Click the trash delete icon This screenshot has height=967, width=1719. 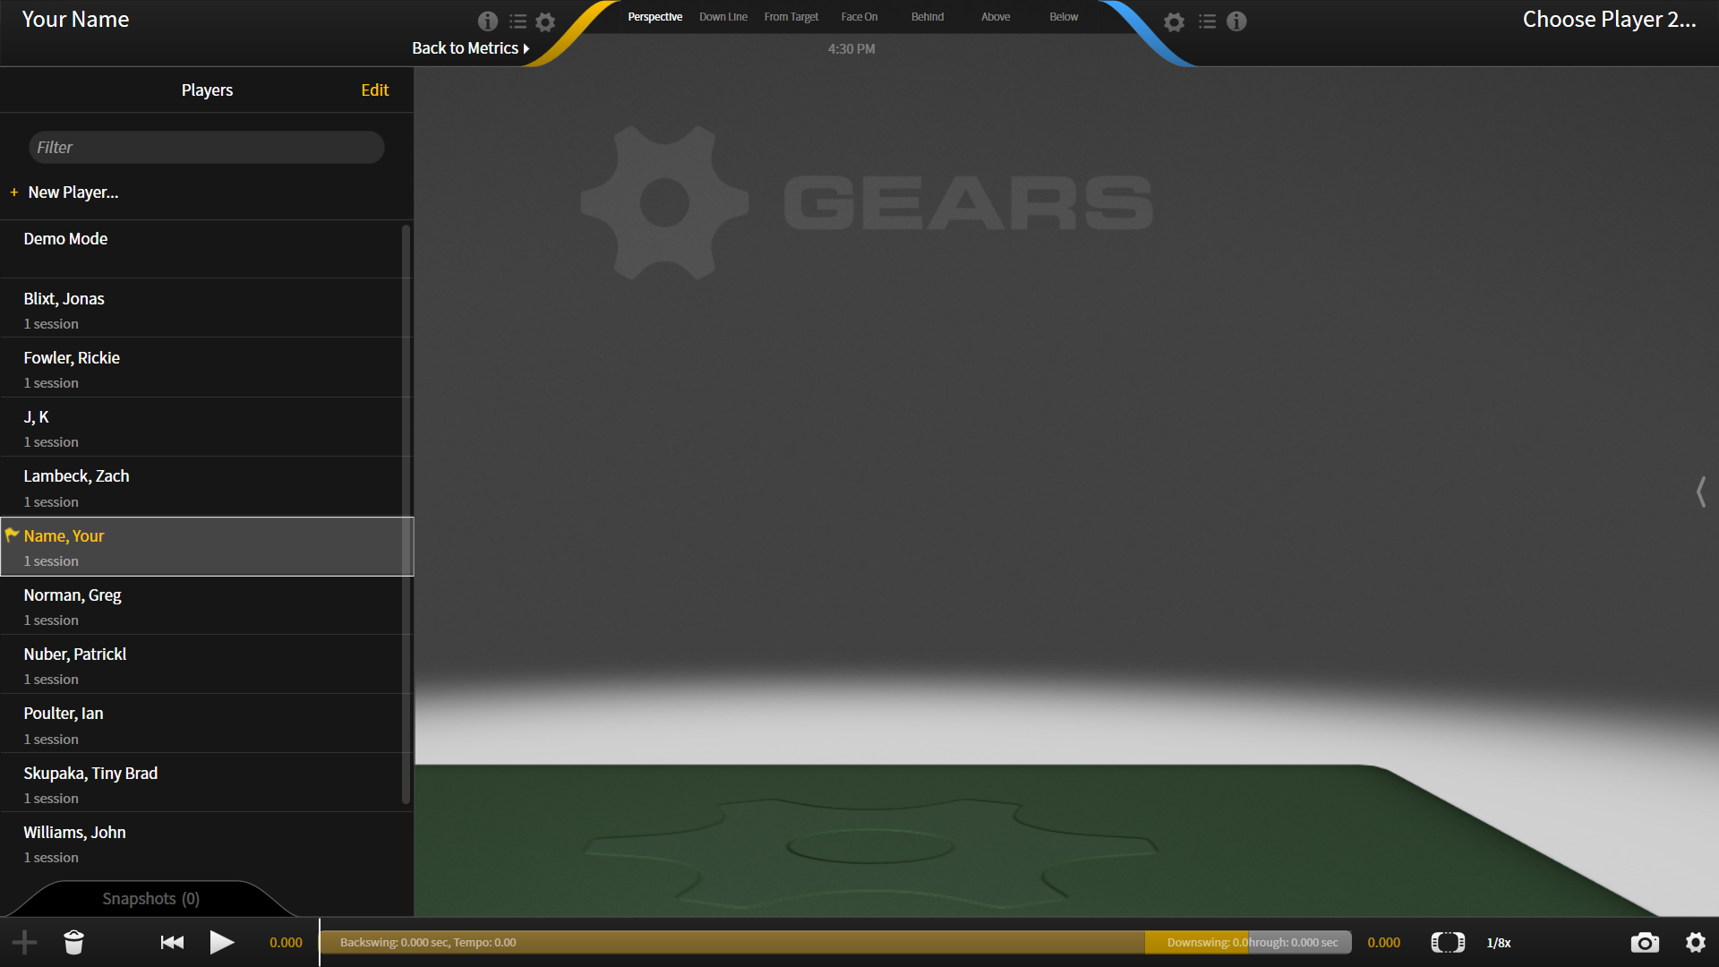[73, 942]
